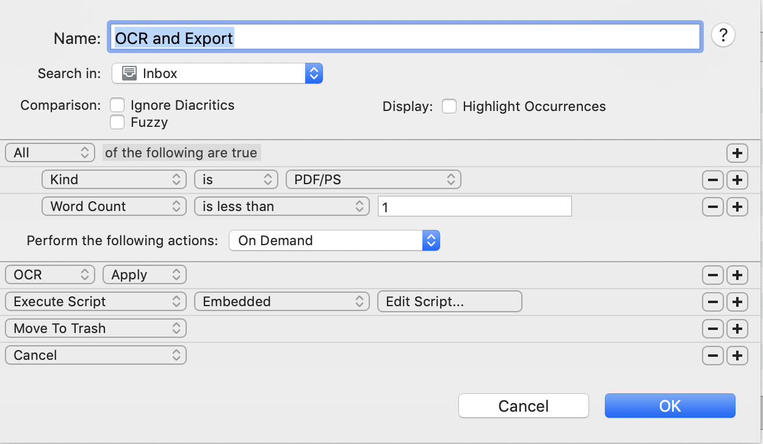Screen dimensions: 763x444
Task: Remove the Kind condition row
Action: pyautogui.click(x=712, y=180)
